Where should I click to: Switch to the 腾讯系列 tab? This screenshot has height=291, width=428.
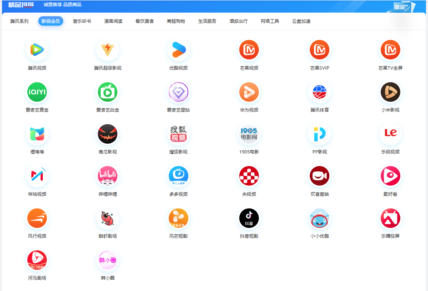[x=20, y=21]
